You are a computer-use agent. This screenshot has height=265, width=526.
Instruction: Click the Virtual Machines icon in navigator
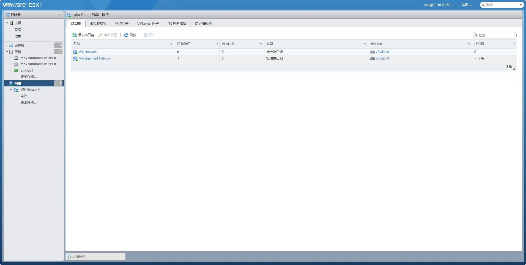coord(11,46)
